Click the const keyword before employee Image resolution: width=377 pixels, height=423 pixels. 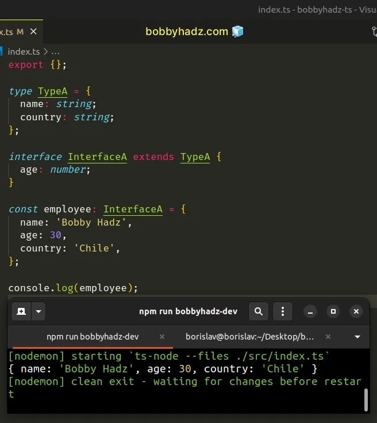pyautogui.click(x=23, y=209)
